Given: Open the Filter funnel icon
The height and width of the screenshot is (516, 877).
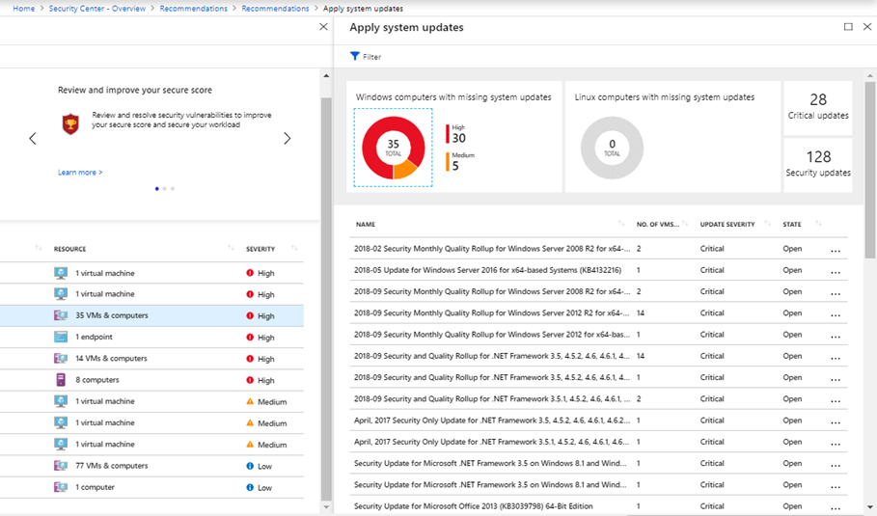Looking at the screenshot, I should (355, 57).
